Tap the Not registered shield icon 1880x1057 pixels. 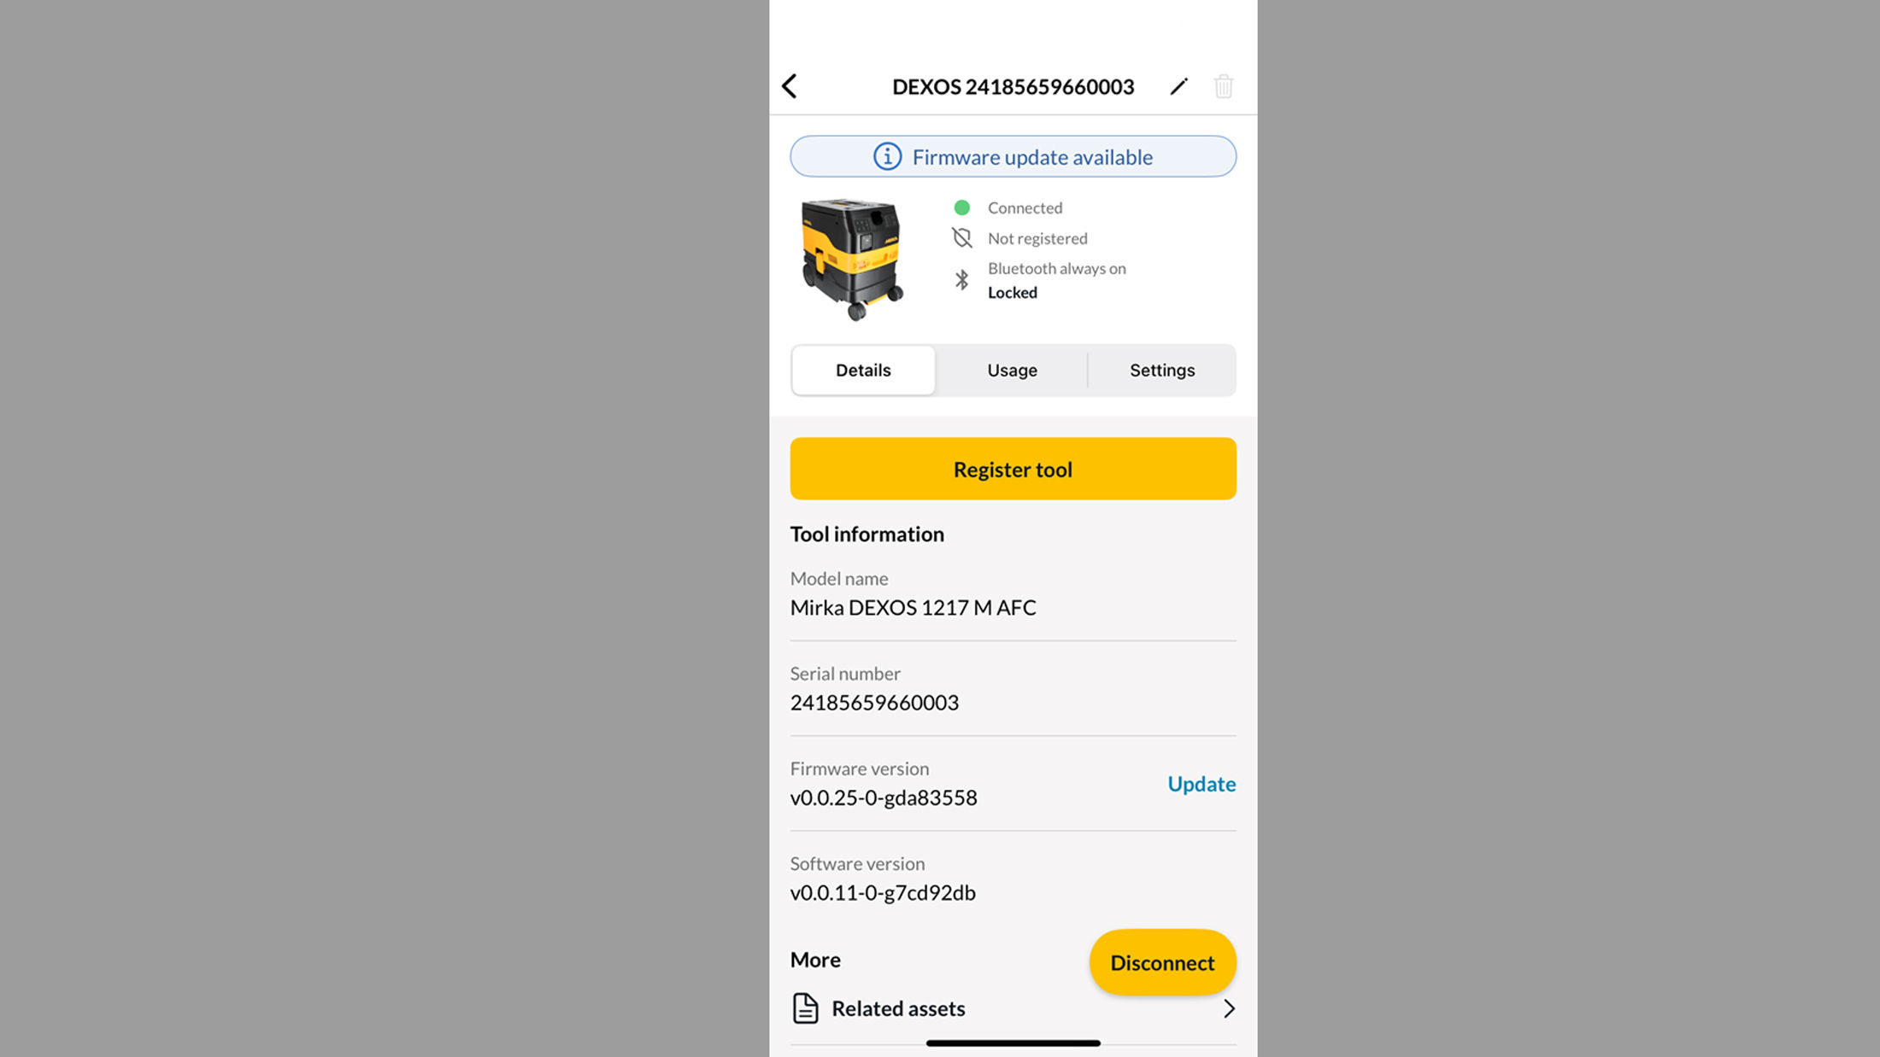pos(961,238)
